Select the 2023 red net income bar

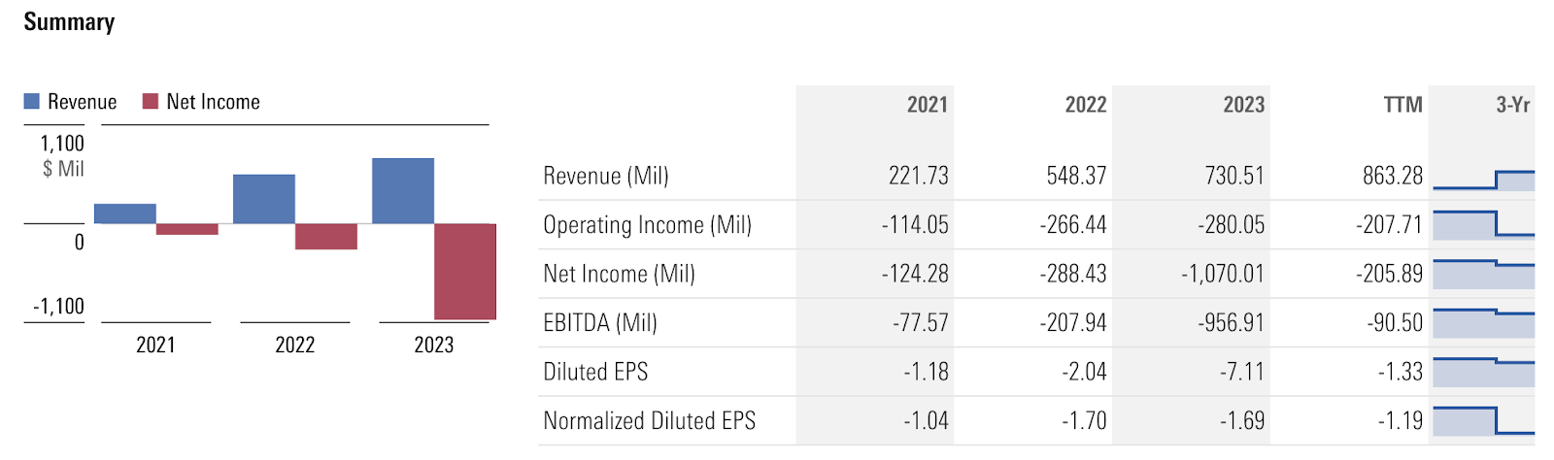click(464, 271)
